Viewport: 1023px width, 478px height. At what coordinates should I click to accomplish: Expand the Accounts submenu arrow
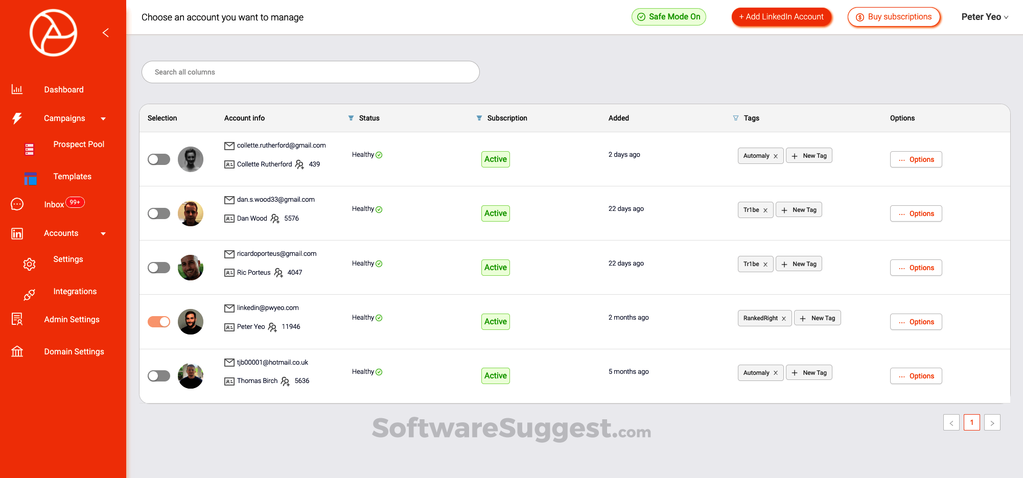click(x=103, y=234)
